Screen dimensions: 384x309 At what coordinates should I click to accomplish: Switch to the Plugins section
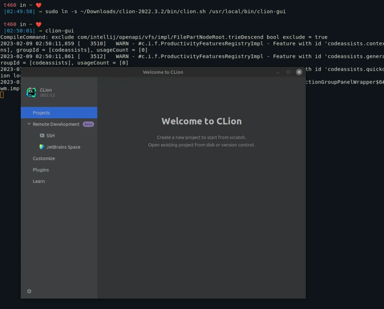[x=41, y=170]
